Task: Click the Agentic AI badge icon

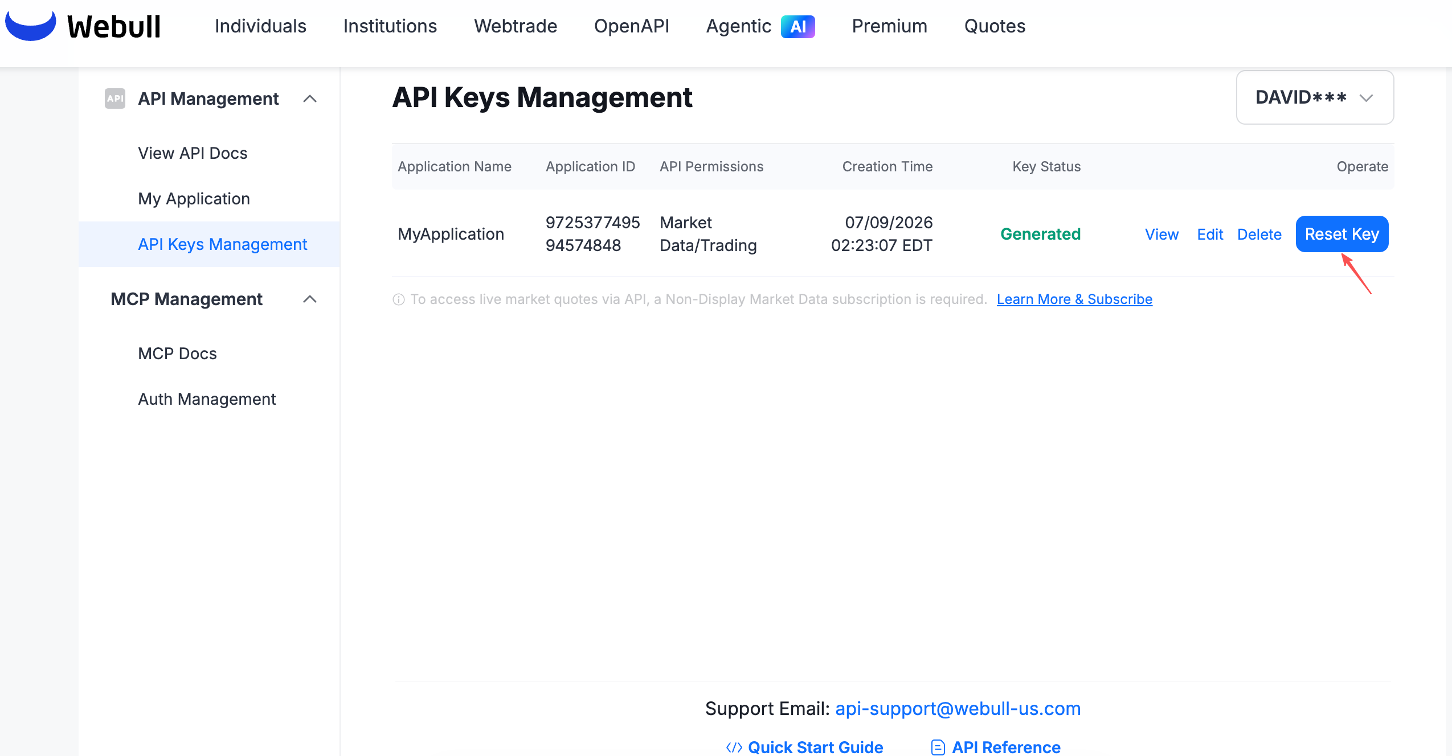Action: 797,26
